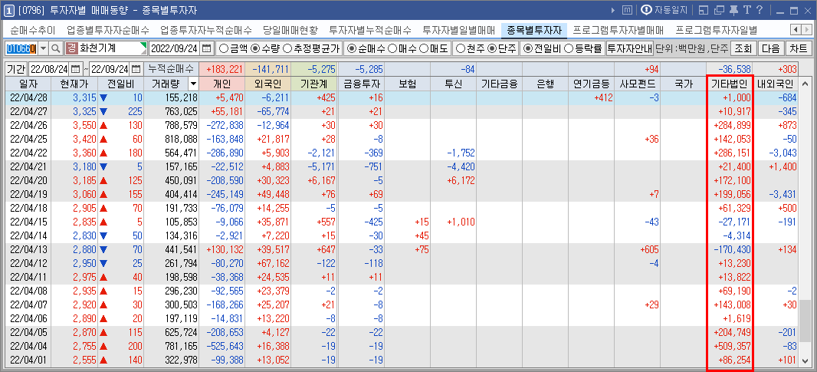Click the 22/09/24 period end field
The height and width of the screenshot is (372, 817).
[110, 69]
